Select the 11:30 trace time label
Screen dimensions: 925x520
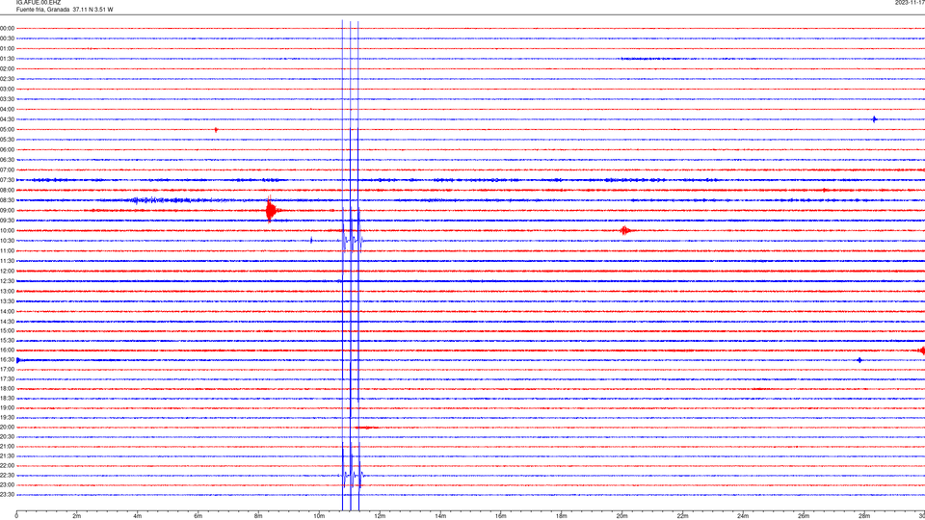7,261
